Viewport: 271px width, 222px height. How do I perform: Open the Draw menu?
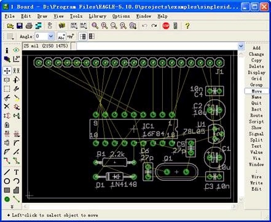point(42,16)
